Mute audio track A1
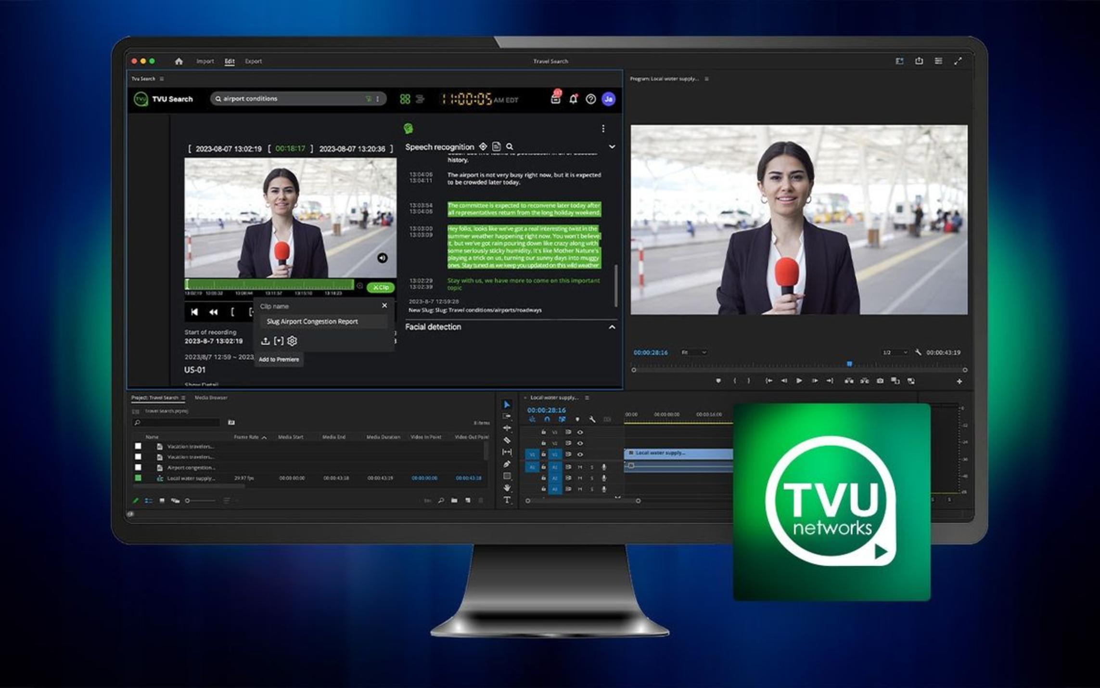1100x688 pixels. click(580, 467)
